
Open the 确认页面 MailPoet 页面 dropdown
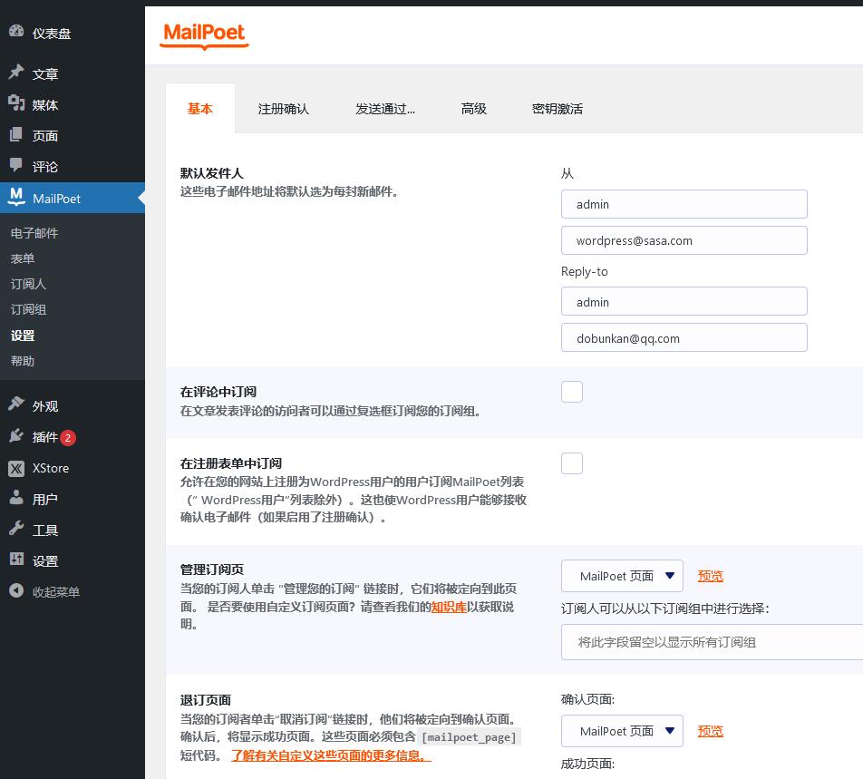tap(622, 731)
